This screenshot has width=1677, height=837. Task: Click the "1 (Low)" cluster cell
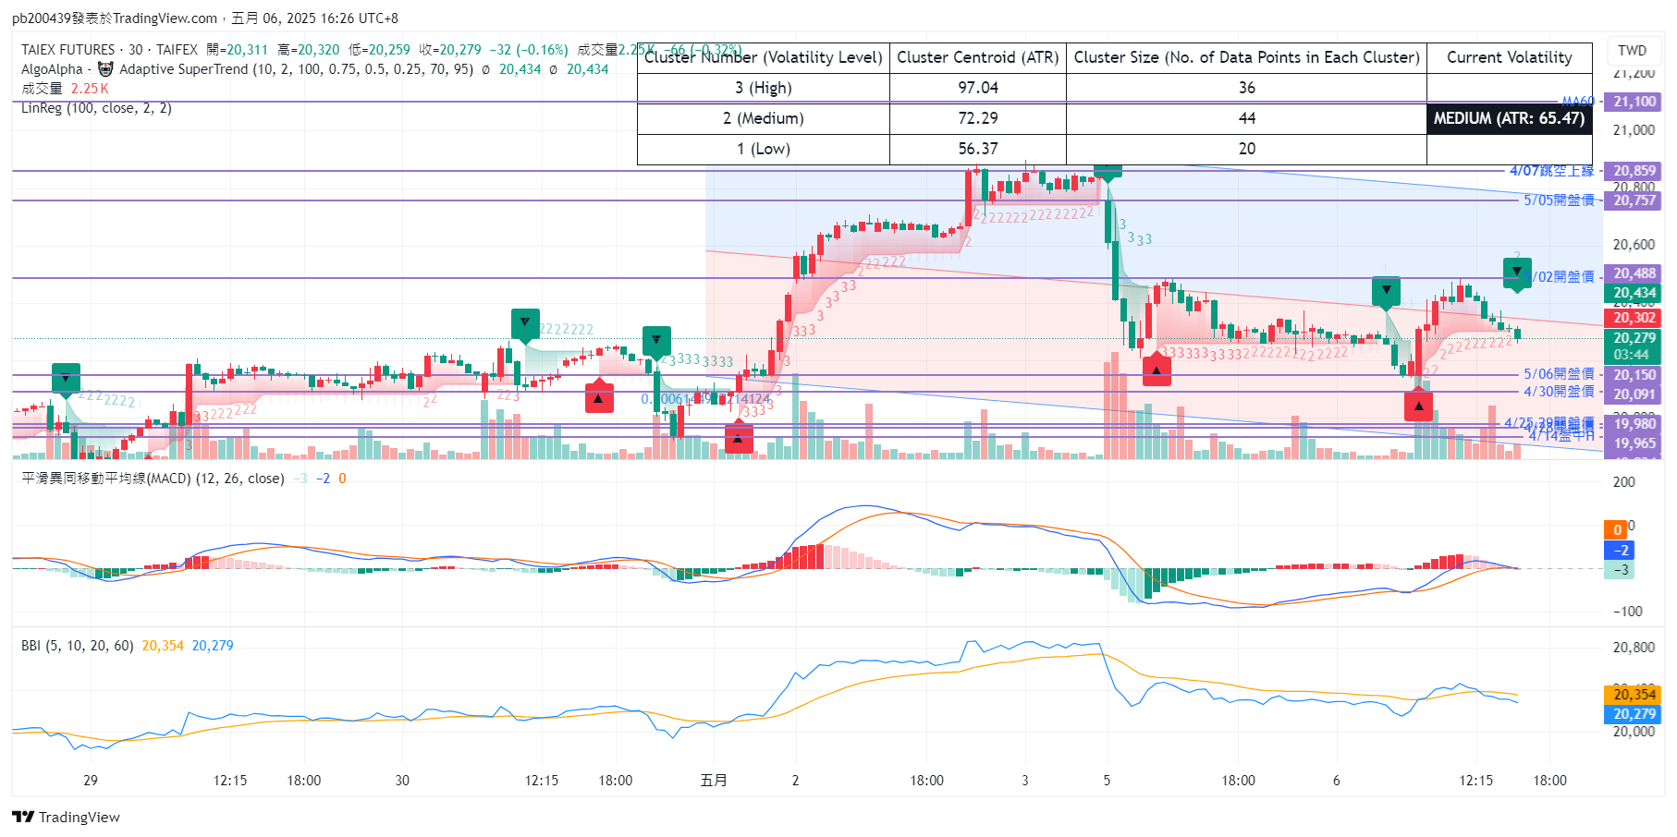click(764, 149)
